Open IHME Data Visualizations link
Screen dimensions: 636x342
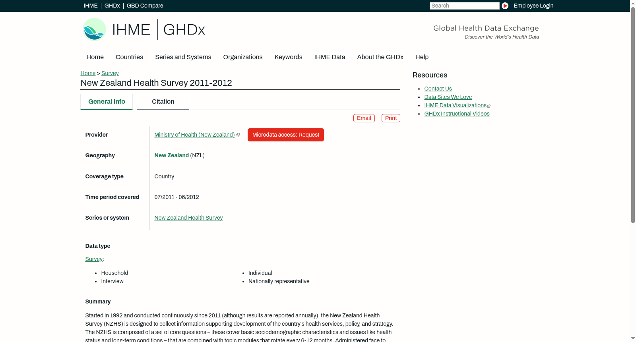(x=455, y=106)
